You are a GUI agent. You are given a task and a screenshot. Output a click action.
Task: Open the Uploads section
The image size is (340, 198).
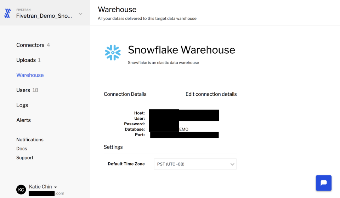tap(26, 60)
